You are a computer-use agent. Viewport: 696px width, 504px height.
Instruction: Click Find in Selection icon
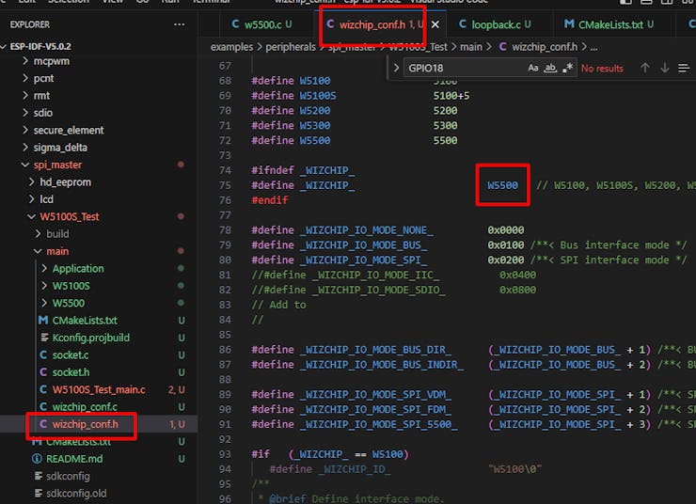click(686, 68)
